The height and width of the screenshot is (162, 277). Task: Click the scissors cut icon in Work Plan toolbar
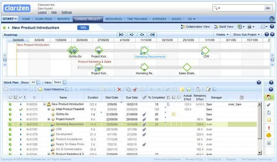click(135, 89)
